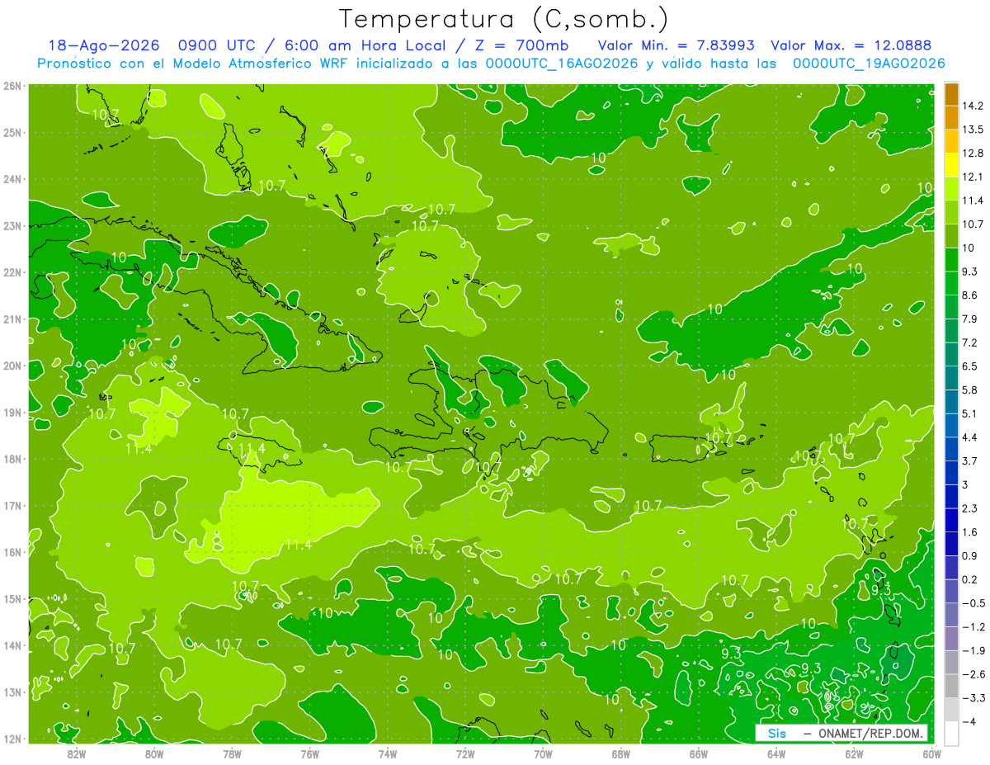Click the purple swatch between -1.9 and -1.2
990x765 pixels.
(x=952, y=638)
